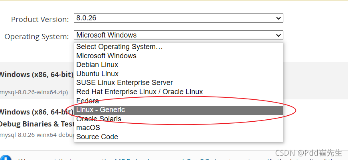
Task: Collapse the Operating System dropdown
Action: (x=178, y=35)
